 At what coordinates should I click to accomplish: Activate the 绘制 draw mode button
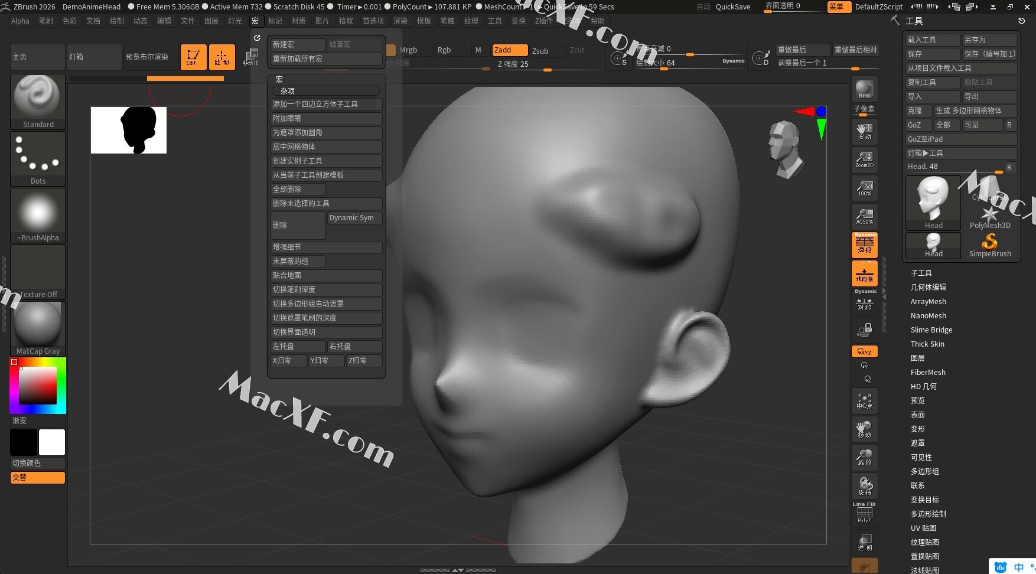(221, 57)
